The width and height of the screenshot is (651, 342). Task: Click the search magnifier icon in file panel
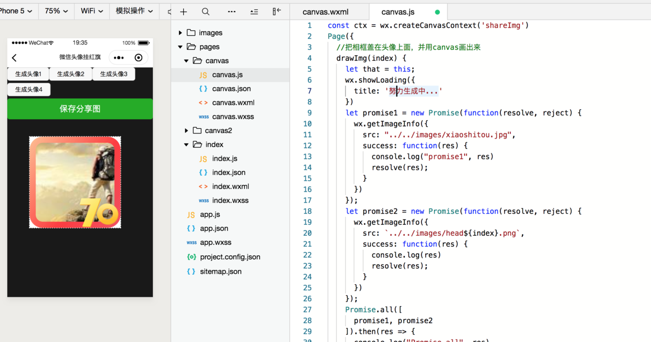(x=206, y=12)
